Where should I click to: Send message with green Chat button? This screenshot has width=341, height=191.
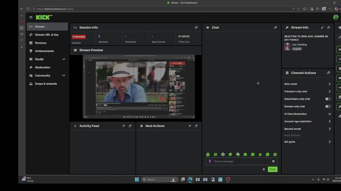(x=273, y=169)
